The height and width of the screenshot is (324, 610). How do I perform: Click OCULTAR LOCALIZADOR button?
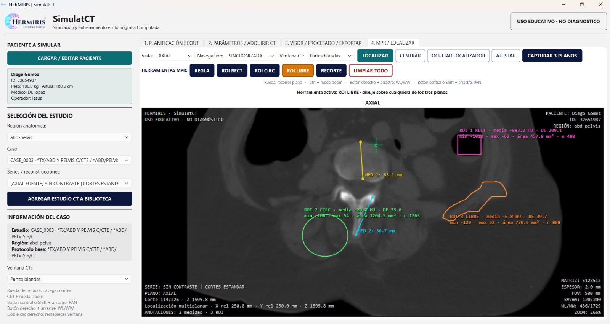[458, 56]
